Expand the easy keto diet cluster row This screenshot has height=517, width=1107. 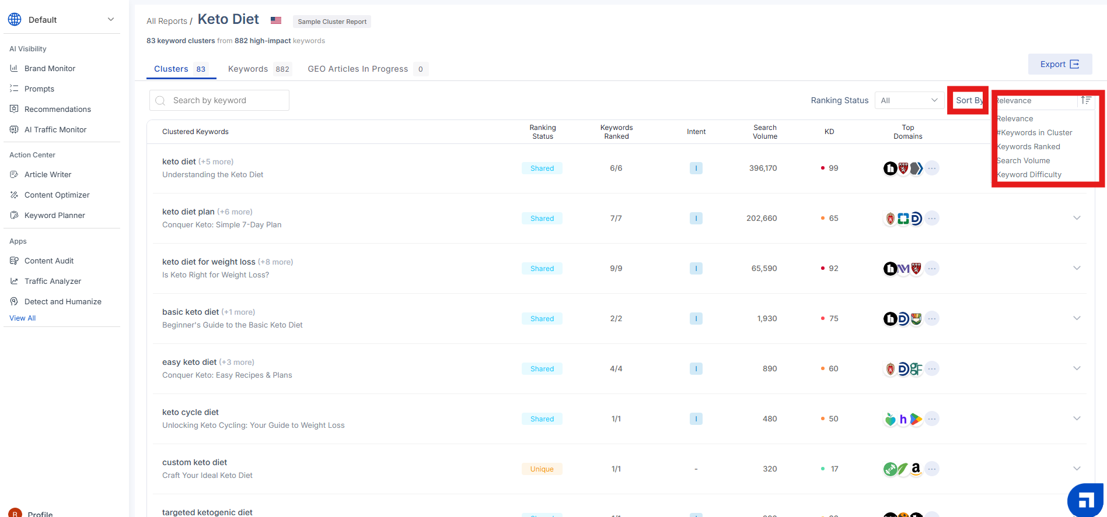point(1077,368)
